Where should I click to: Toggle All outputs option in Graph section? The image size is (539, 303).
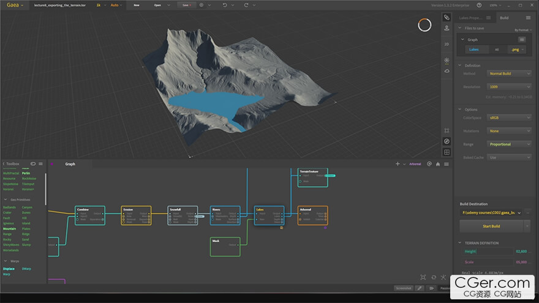tap(497, 50)
